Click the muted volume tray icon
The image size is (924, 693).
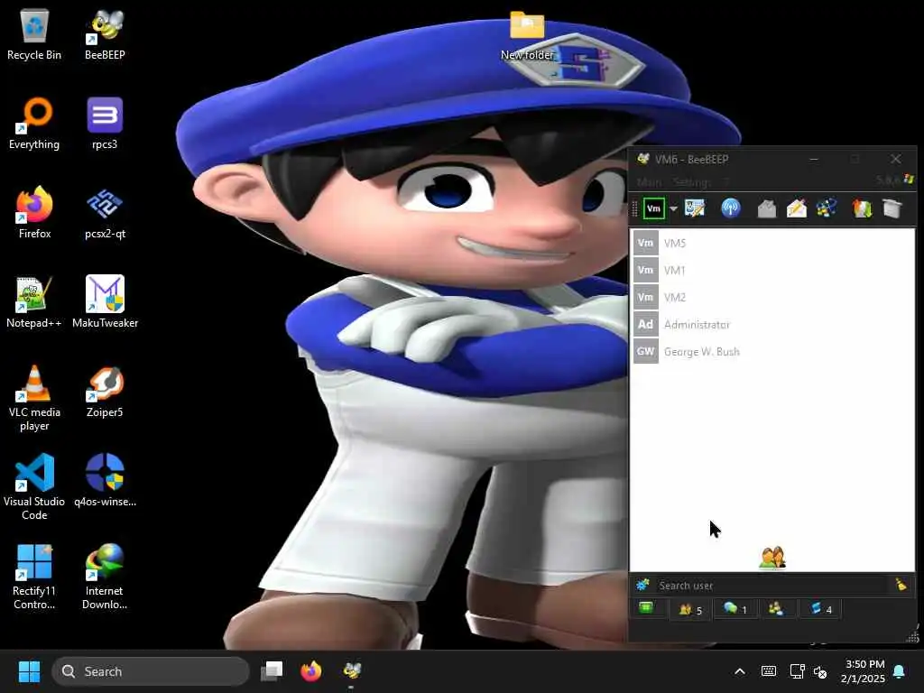pos(820,671)
